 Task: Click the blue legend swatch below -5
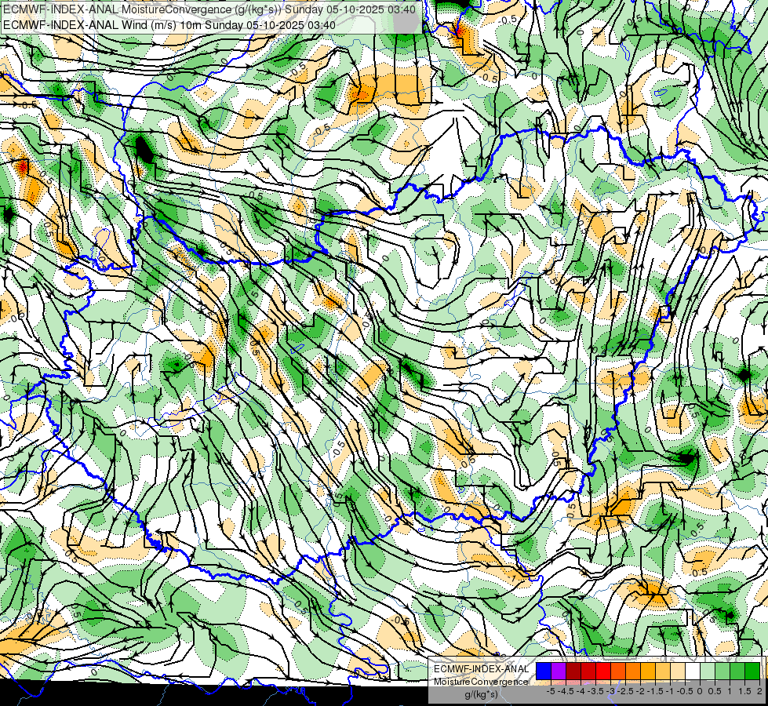[544, 671]
